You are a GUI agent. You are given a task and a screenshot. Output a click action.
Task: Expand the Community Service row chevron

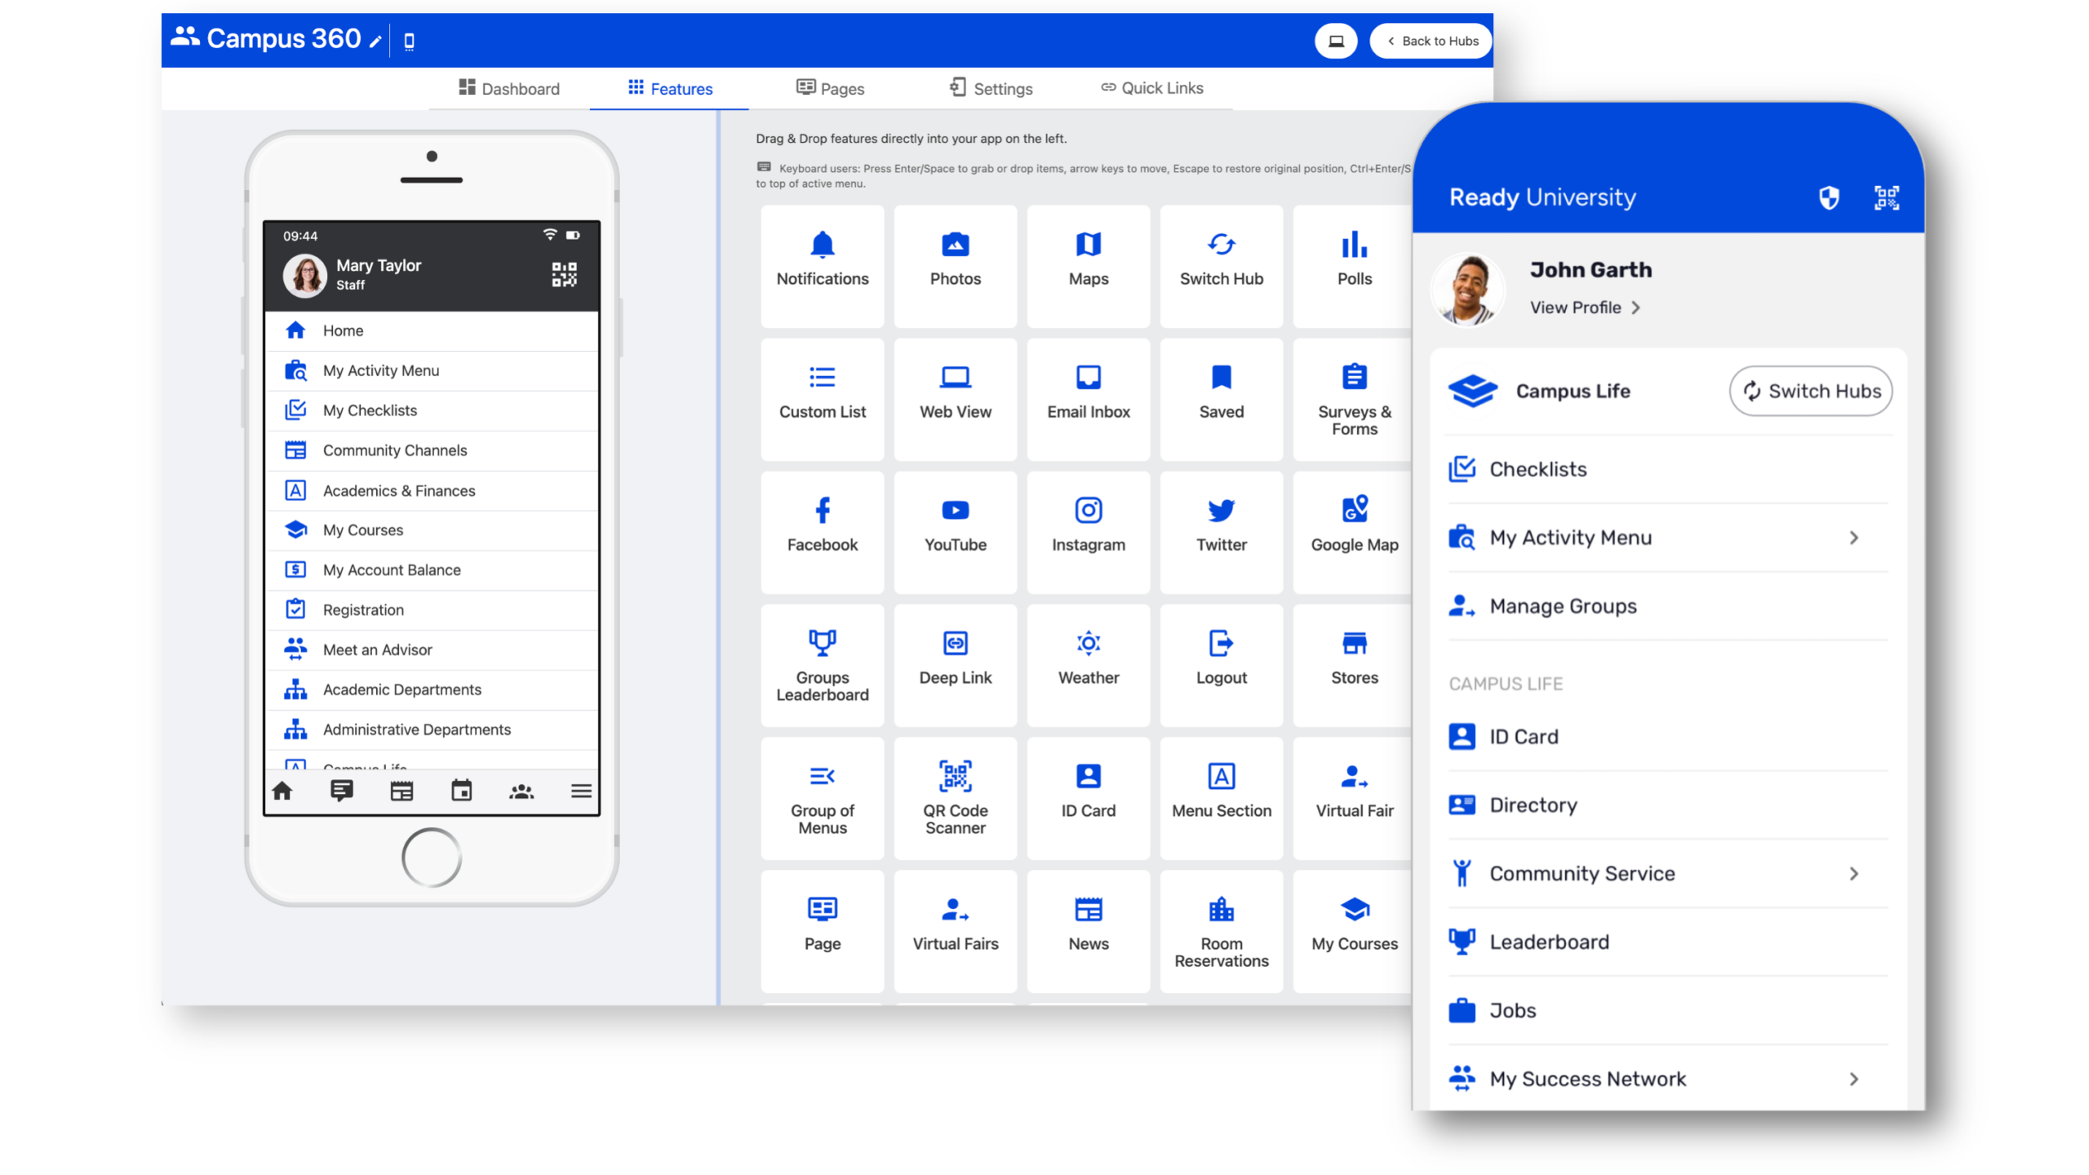pyautogui.click(x=1852, y=873)
